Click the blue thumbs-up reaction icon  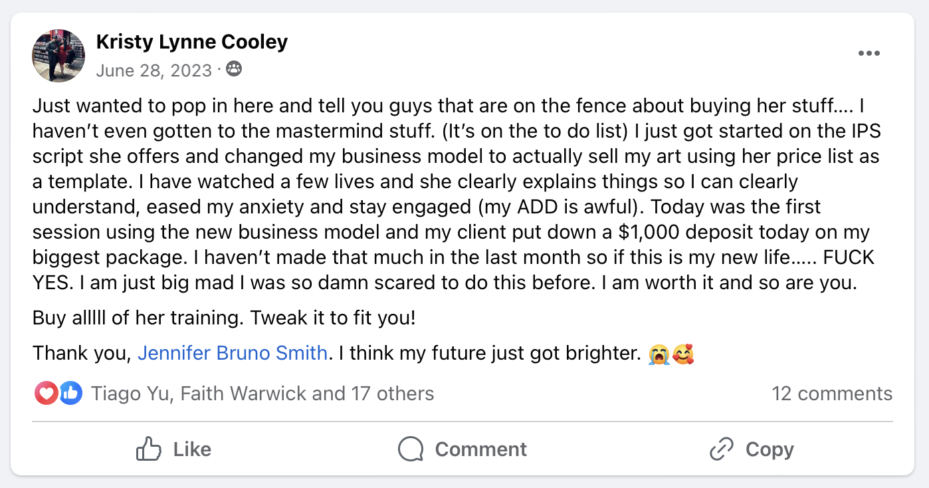70,394
